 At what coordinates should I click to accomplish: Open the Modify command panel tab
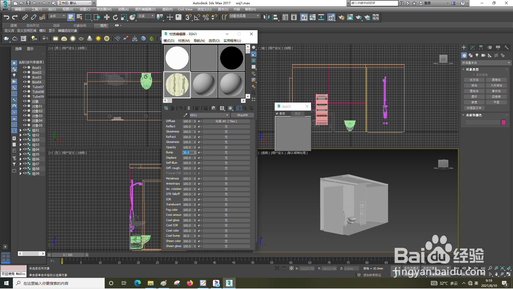[472, 48]
